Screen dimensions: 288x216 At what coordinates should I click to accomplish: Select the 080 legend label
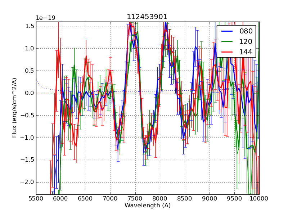[x=246, y=31]
